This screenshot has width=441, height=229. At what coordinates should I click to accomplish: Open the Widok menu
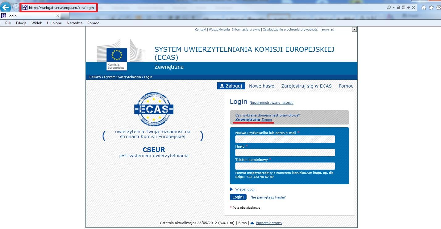(37, 23)
